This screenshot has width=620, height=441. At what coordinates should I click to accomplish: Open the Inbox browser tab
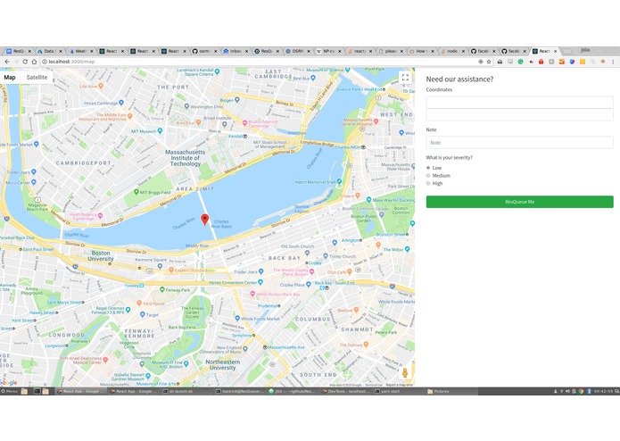coord(236,52)
